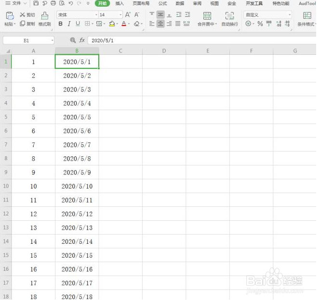Switch to the 数据 tab

pyautogui.click(x=180, y=3)
